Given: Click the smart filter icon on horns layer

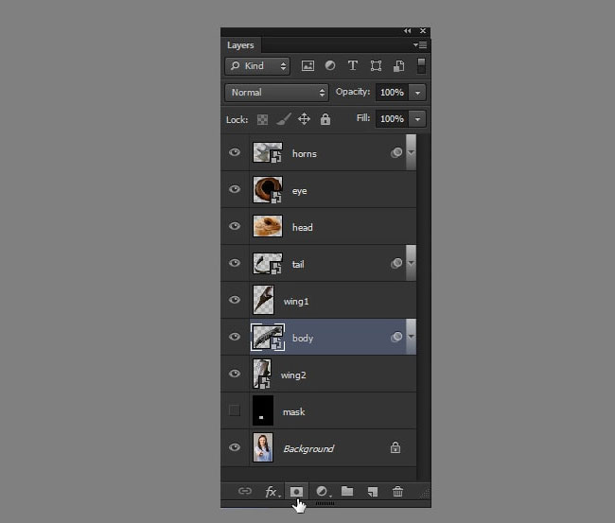Looking at the screenshot, I should click(x=396, y=152).
